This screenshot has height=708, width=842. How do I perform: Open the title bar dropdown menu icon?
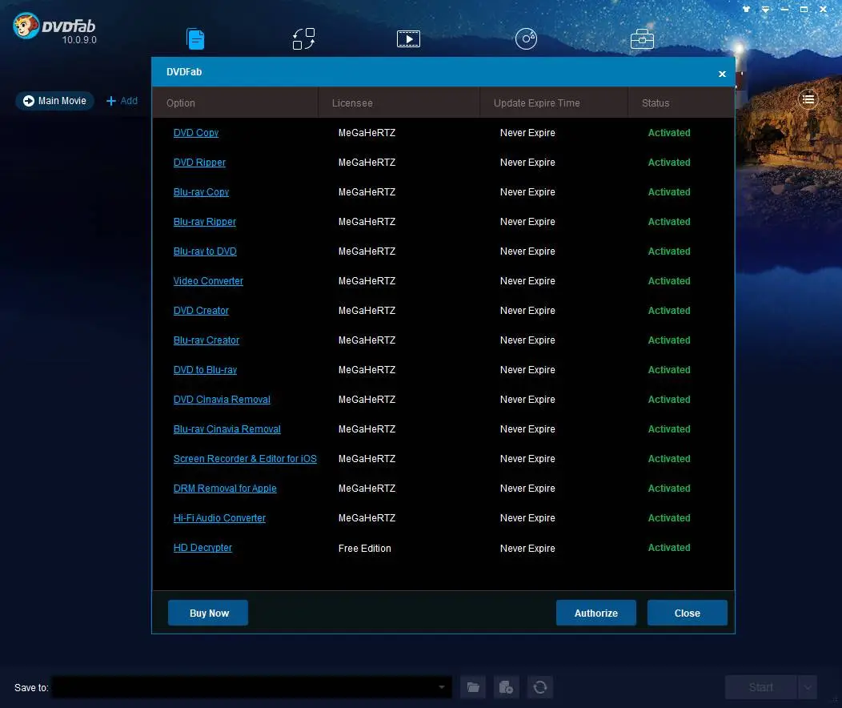765,9
